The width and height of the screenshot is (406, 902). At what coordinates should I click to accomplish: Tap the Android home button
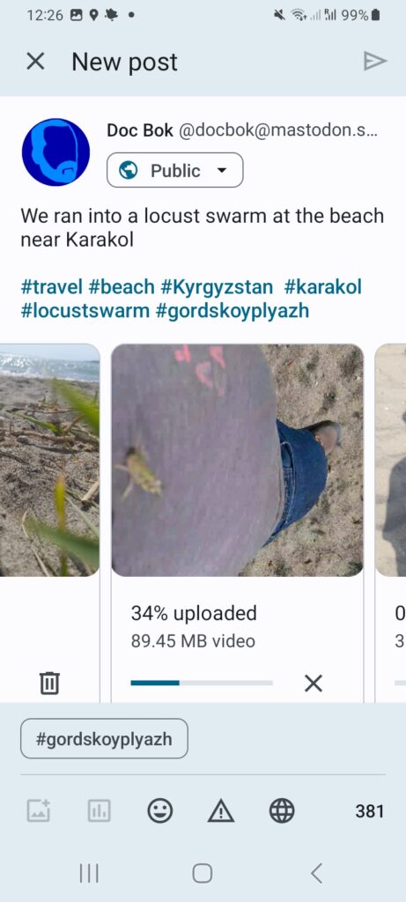[x=203, y=873]
